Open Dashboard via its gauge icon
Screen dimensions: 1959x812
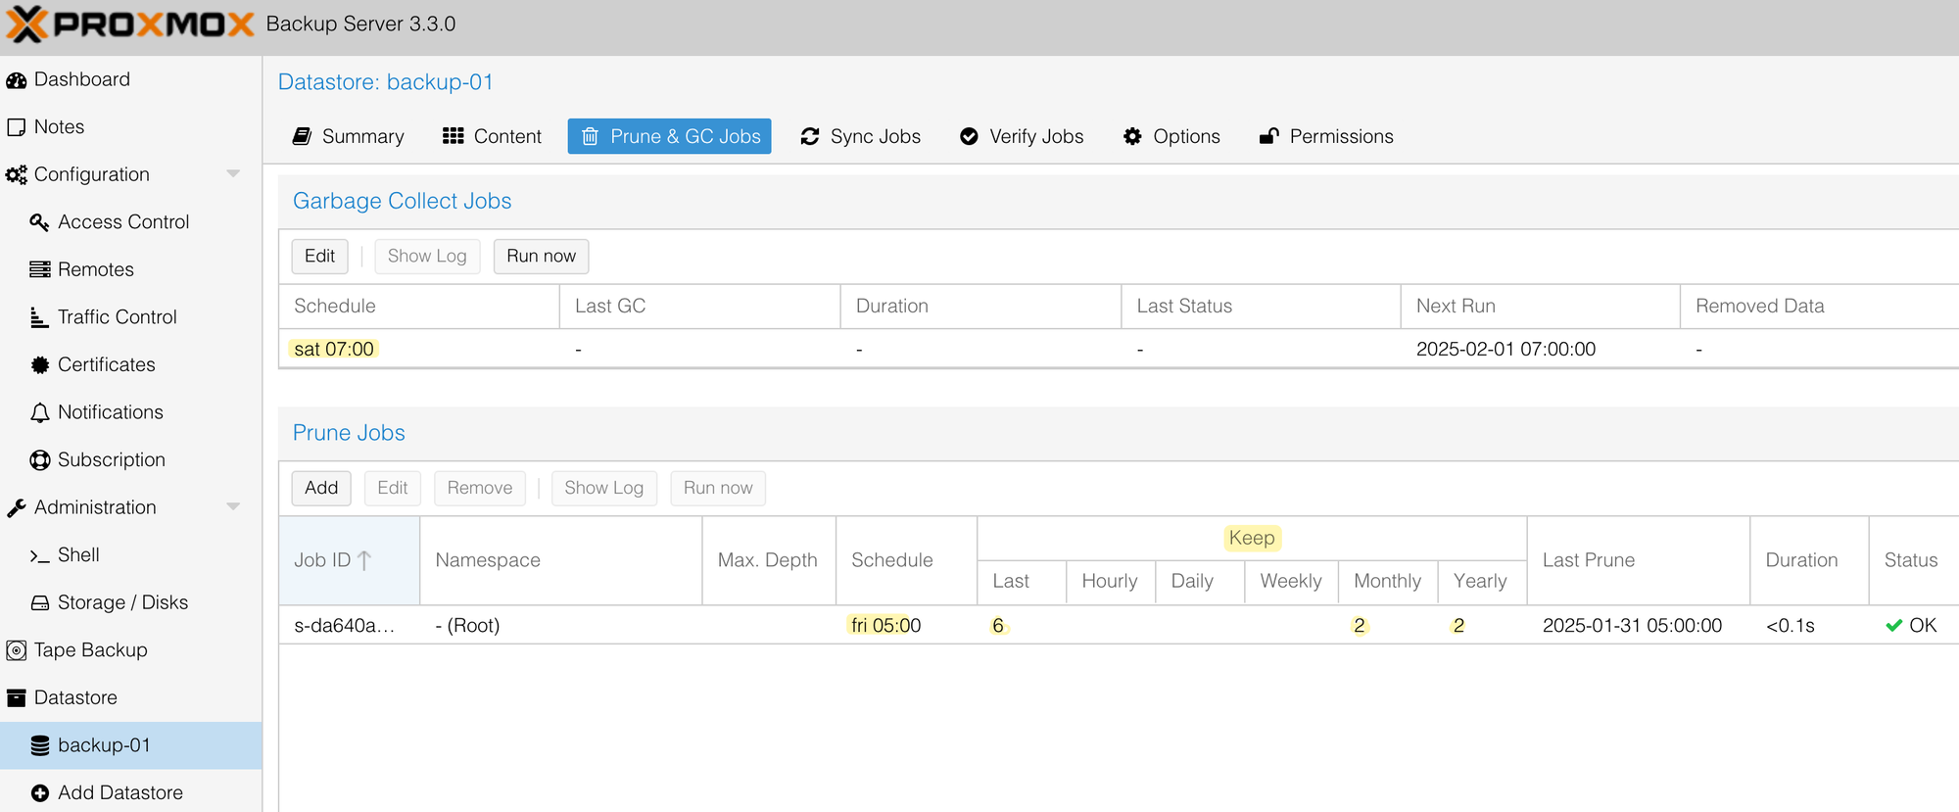16,80
